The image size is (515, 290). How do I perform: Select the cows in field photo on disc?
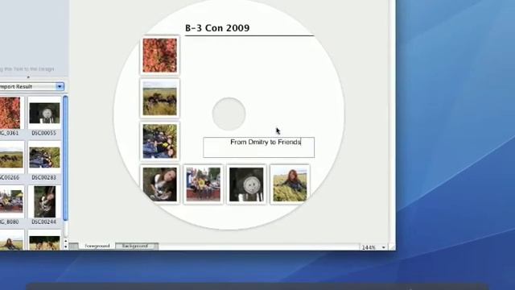160,98
